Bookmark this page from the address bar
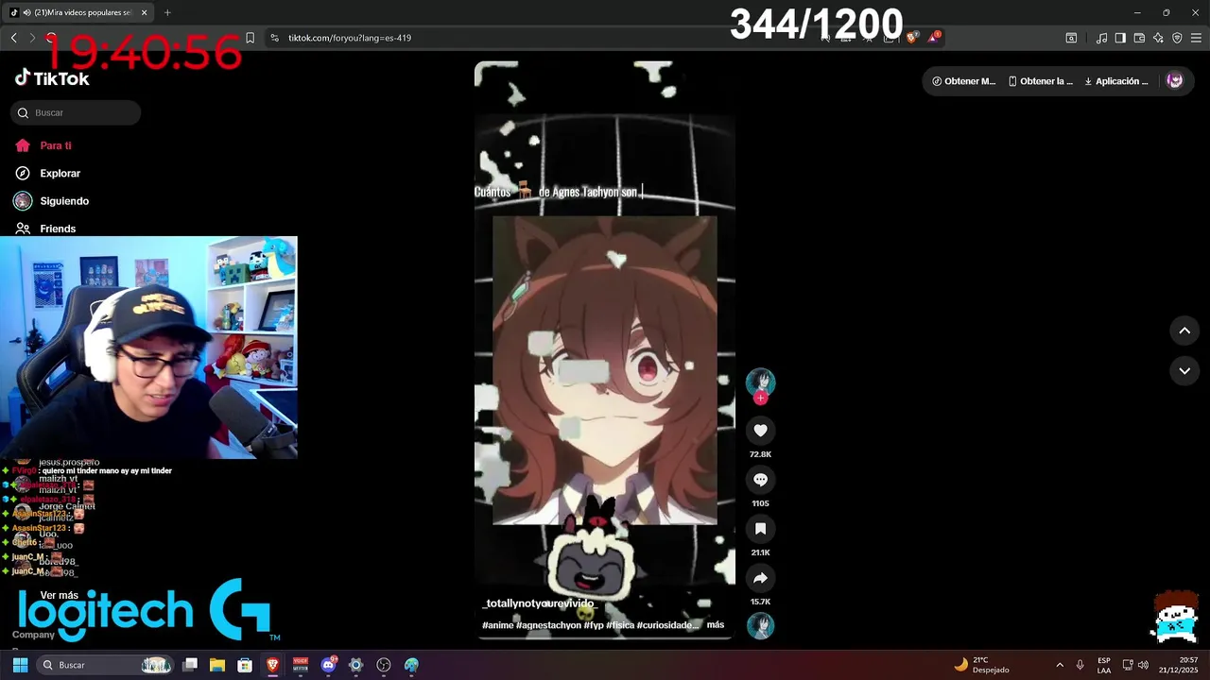Screen dimensions: 1210x680 click(250, 38)
